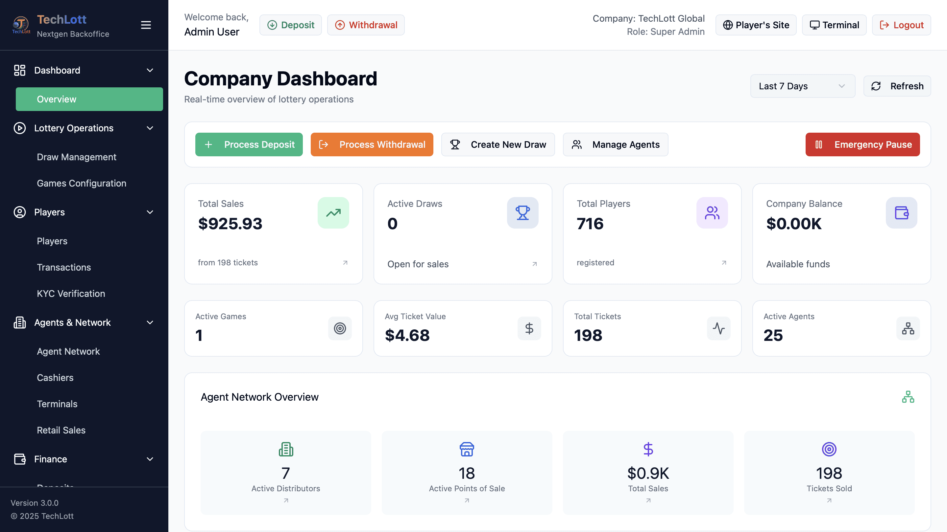Collapse the Finance sidebar section

point(150,459)
